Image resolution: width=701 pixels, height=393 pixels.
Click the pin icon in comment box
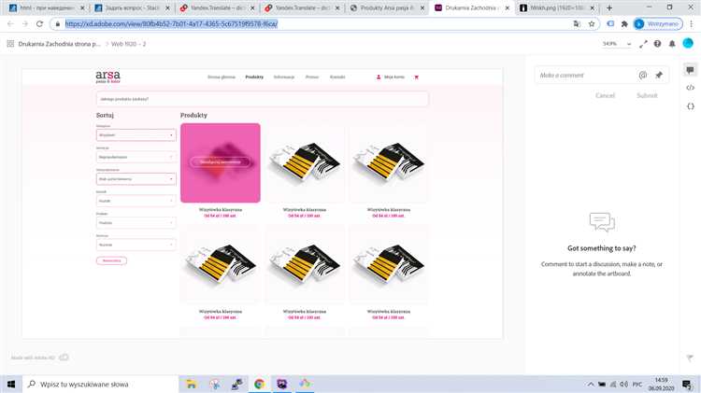pos(658,75)
